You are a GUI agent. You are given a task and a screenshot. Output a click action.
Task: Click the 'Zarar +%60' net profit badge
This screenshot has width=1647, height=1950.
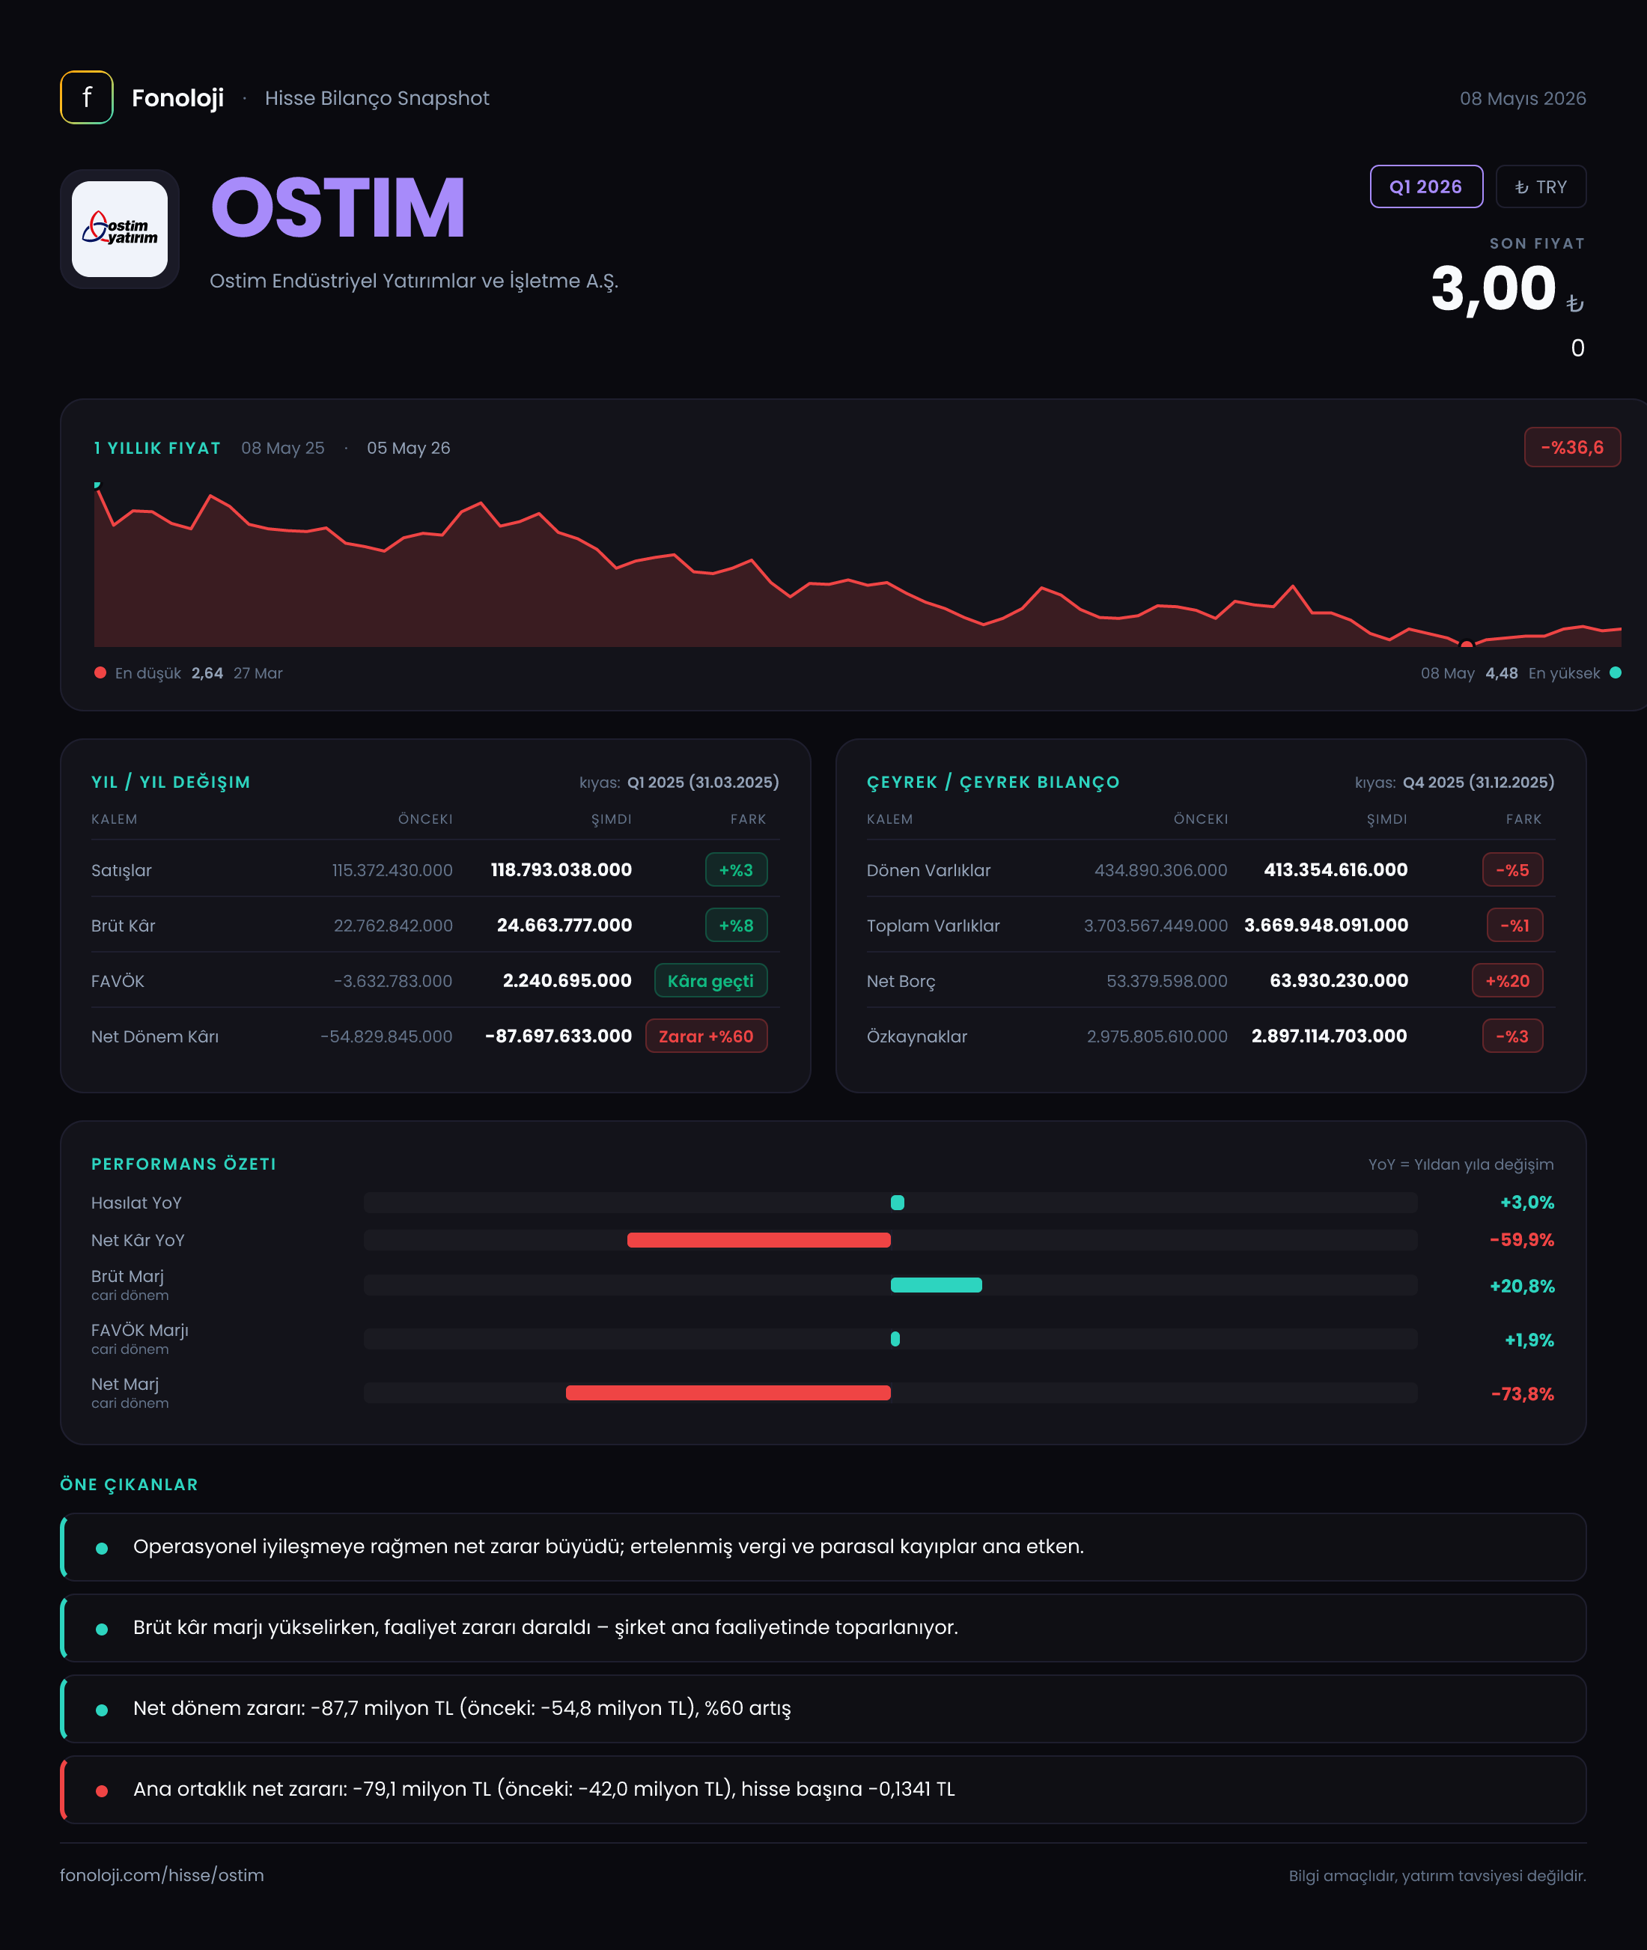pyautogui.click(x=706, y=1036)
